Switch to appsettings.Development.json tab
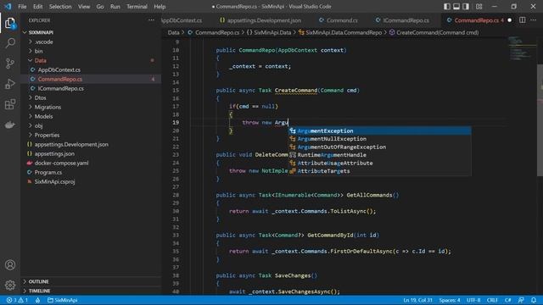The height and width of the screenshot is (305, 543). [260, 20]
